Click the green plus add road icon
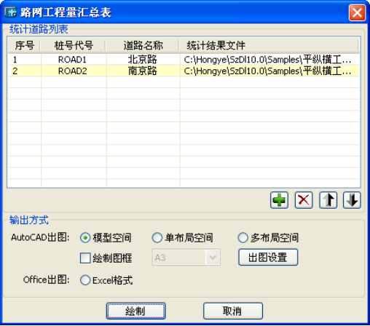Image resolution: width=370 pixels, height=326 pixels. point(279,200)
